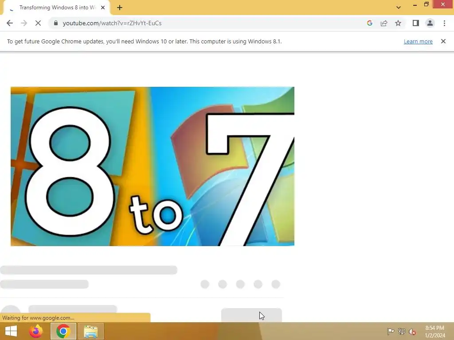Dismiss the Chrome update infobar

click(x=443, y=41)
